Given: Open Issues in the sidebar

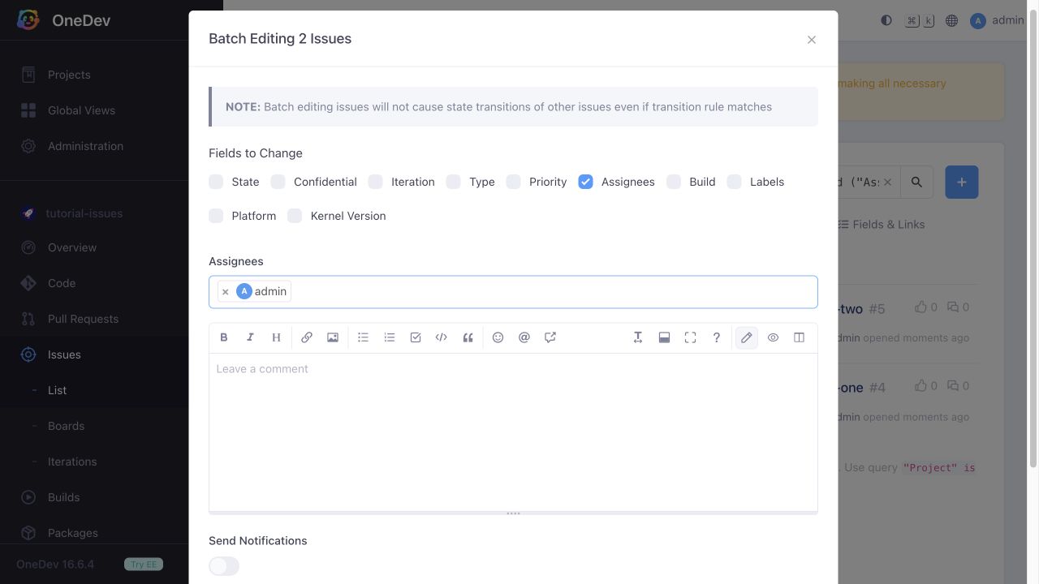Looking at the screenshot, I should 64,354.
